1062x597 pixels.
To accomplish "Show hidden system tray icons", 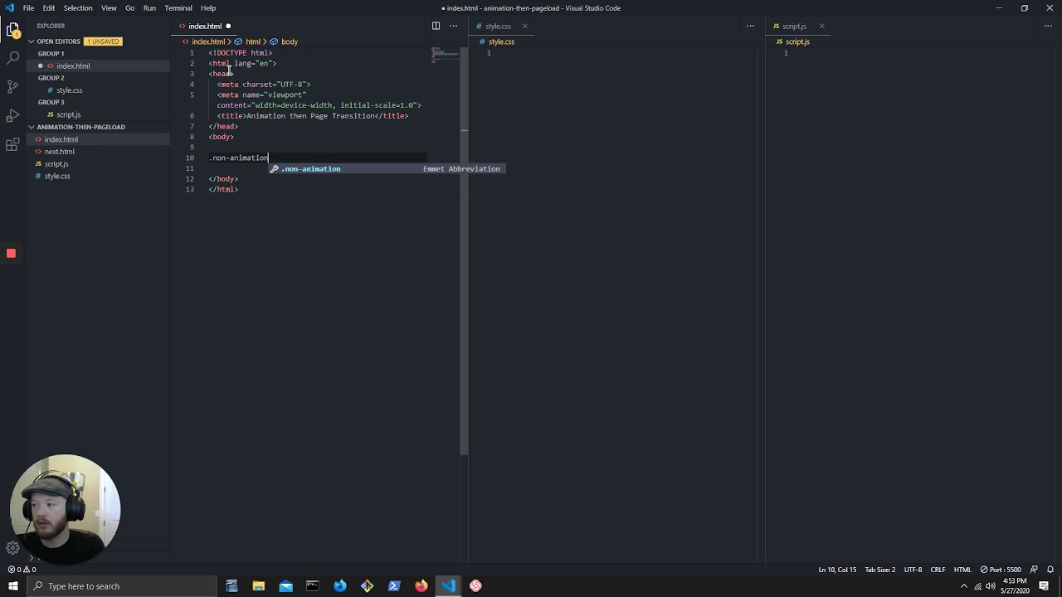I will [x=964, y=586].
